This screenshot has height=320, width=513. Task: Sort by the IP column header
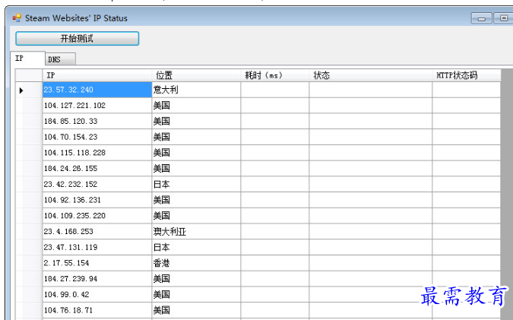click(x=97, y=75)
